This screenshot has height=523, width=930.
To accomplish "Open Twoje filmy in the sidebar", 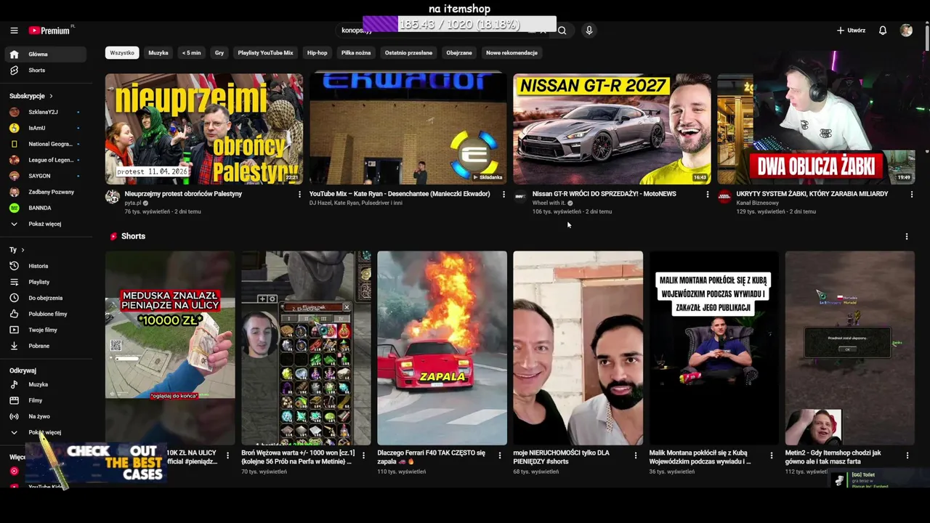I will 45,330.
